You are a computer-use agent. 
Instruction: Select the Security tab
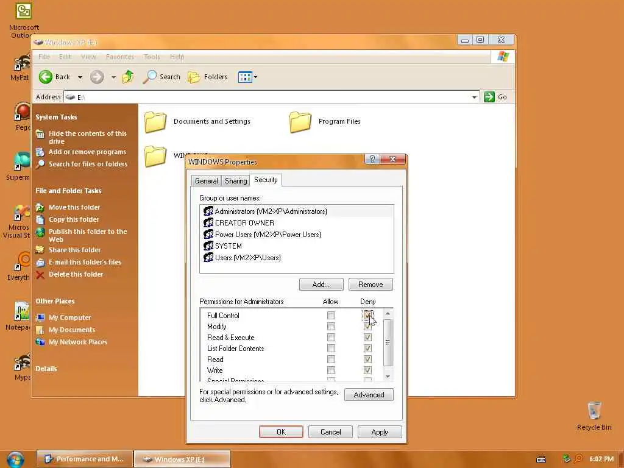pyautogui.click(x=266, y=180)
